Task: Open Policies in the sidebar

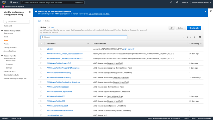Action: pos(7,44)
